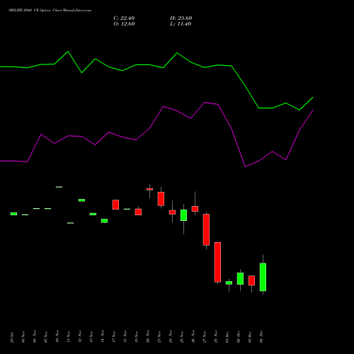This screenshot has width=354, height=354.
Task: Click the red candle for 17 Nov
Action: 115,205
